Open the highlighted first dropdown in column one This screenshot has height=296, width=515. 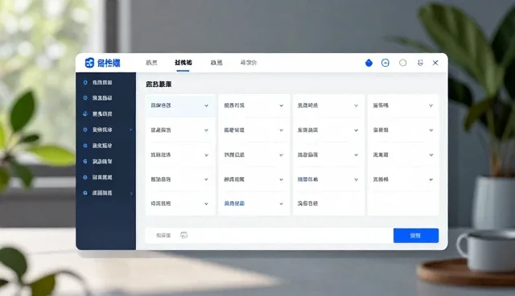pyautogui.click(x=180, y=105)
